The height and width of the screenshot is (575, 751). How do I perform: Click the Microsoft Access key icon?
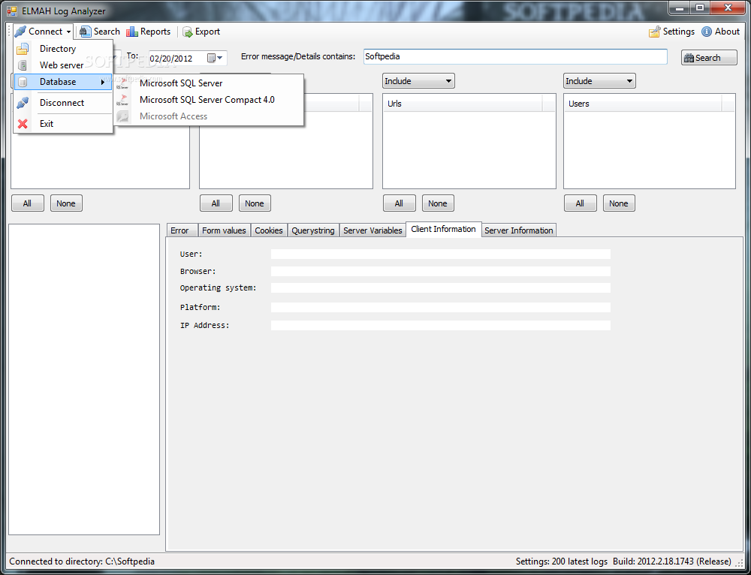123,116
